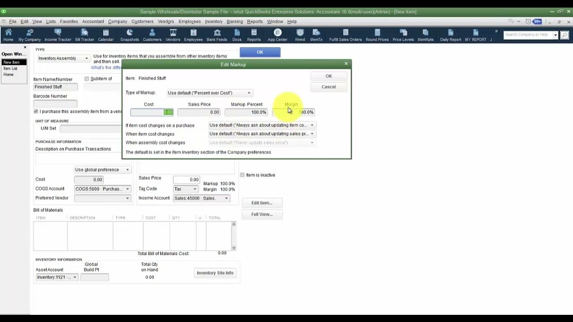
Task: Open the Income Account dropdown
Action: tap(201, 198)
